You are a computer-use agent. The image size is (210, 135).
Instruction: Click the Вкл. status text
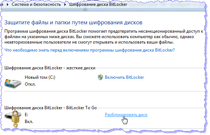click(29, 122)
